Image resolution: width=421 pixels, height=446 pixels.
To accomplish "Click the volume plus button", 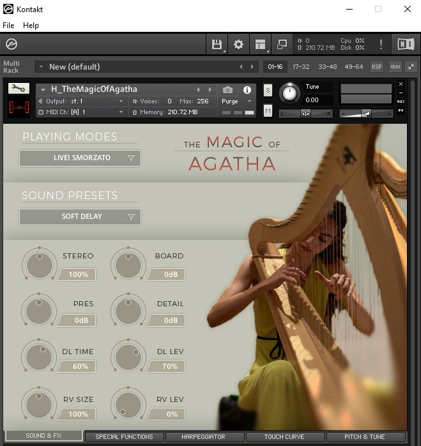I will coord(389,114).
